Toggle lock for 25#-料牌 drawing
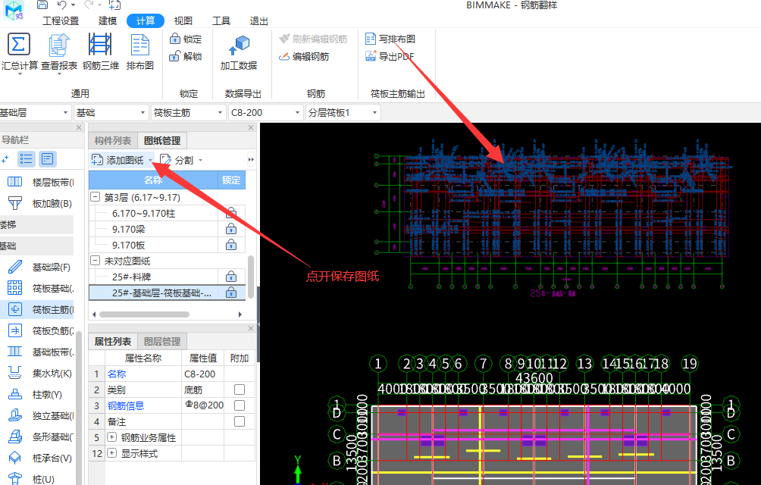Image resolution: width=761 pixels, height=485 pixels. point(231,277)
